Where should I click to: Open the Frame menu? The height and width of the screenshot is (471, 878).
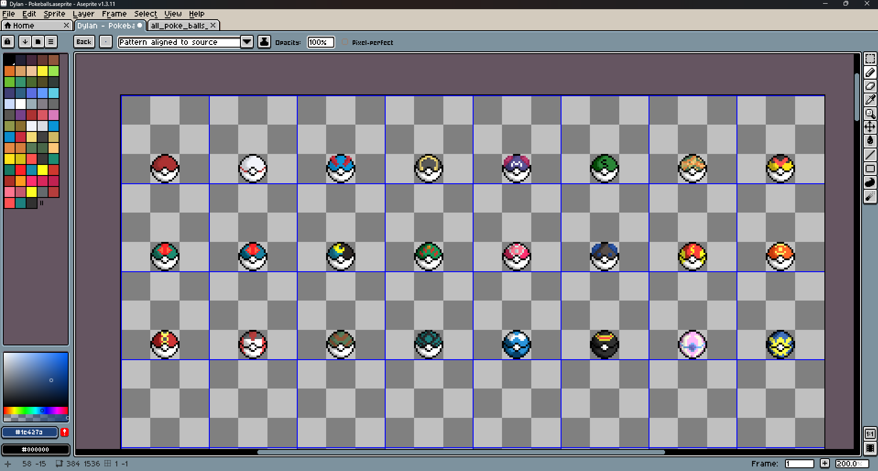pyautogui.click(x=114, y=14)
